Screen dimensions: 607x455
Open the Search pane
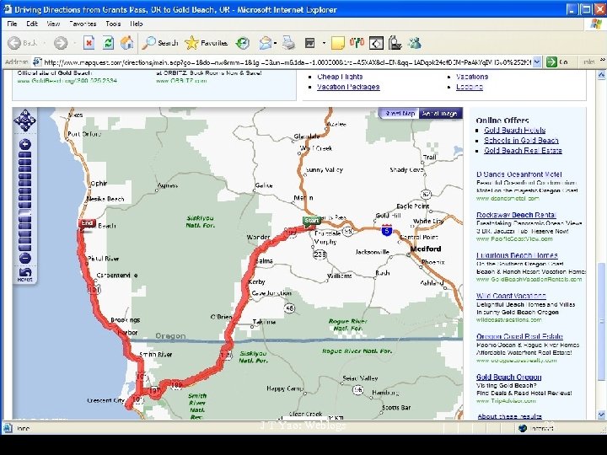point(159,43)
